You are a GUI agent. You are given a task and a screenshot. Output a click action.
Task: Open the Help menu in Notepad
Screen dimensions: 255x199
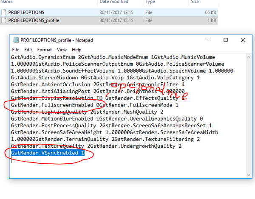(x=76, y=50)
